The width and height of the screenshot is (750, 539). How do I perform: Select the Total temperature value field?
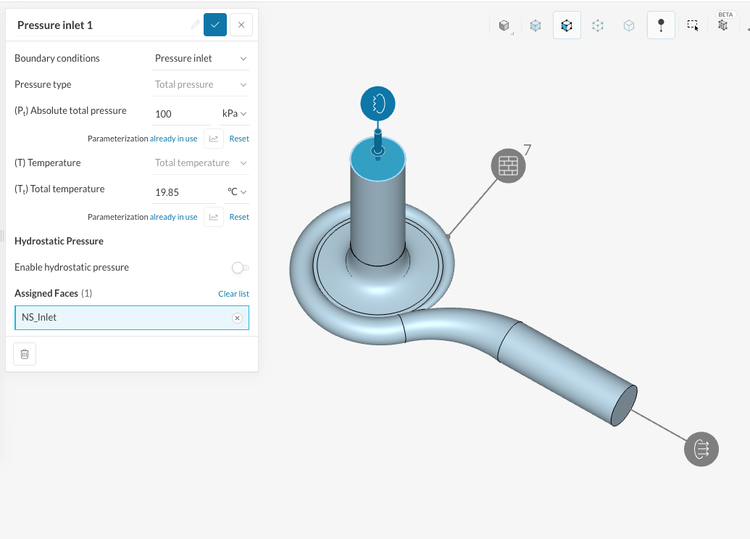[184, 192]
